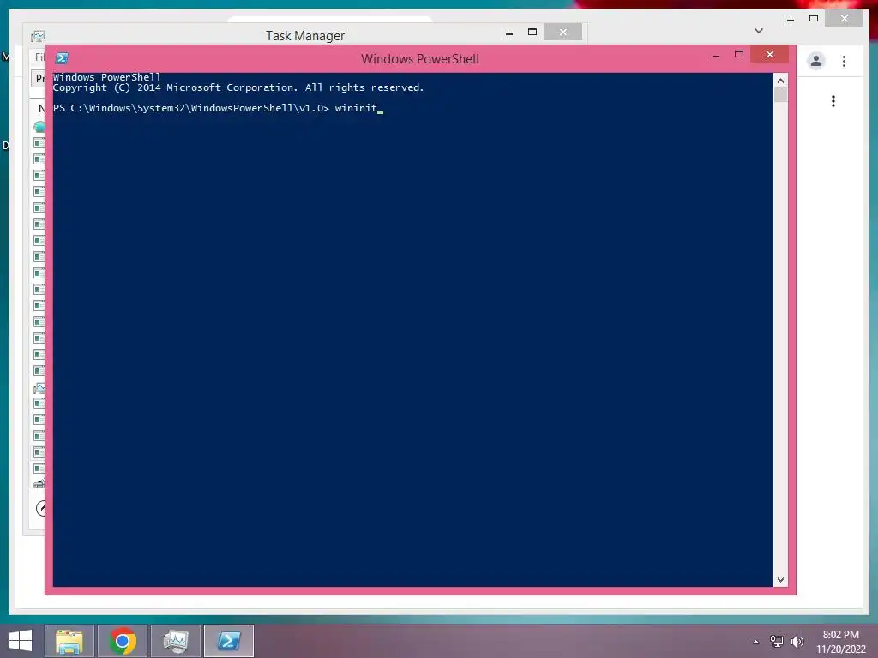Click the Copyright 2014 Microsoft Corporation line

[x=238, y=88]
